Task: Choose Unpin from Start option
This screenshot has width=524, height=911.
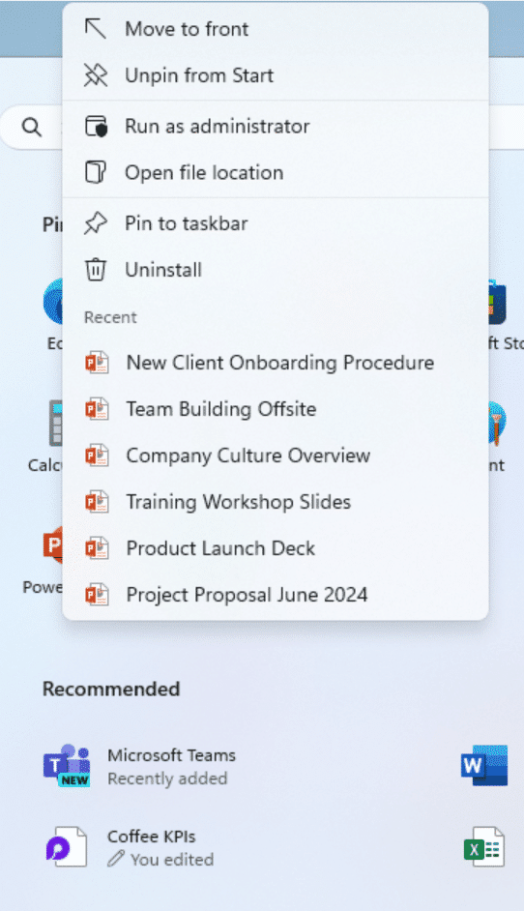Action: (276, 75)
